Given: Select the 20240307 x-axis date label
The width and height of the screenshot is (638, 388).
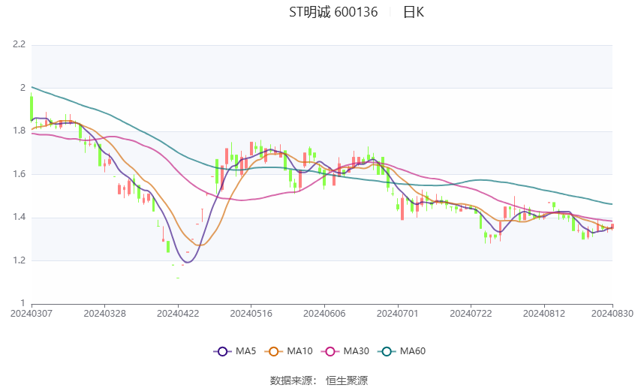Looking at the screenshot, I should 32,314.
